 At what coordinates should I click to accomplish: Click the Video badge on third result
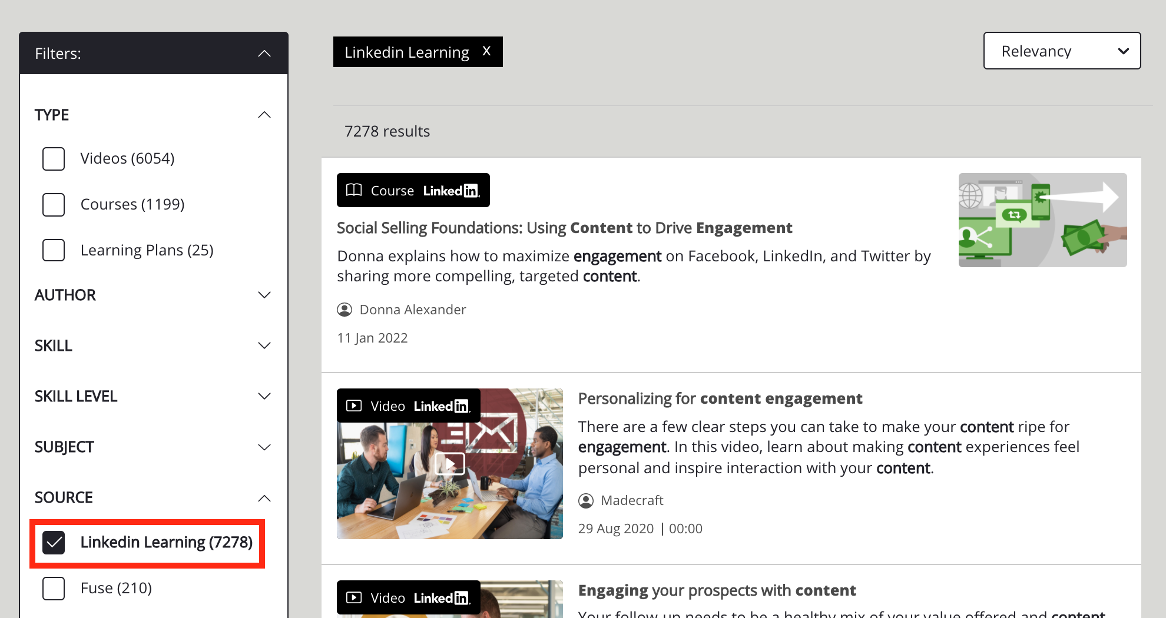coord(408,597)
